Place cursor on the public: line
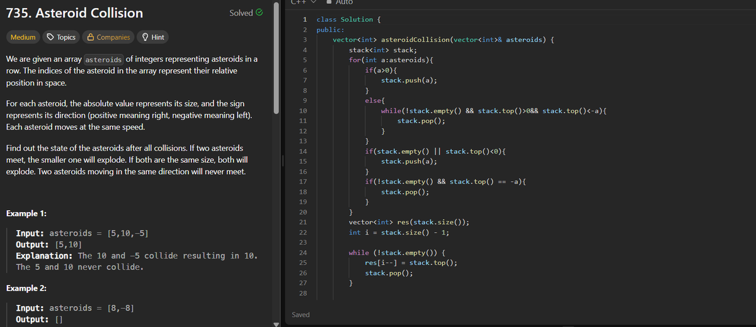The width and height of the screenshot is (756, 327). [330, 30]
